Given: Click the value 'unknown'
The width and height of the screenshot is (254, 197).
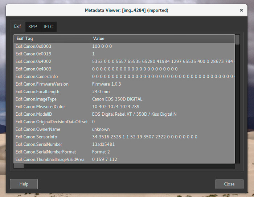Looking at the screenshot, I should (101, 129).
